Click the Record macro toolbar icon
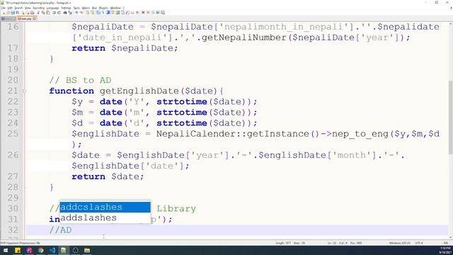Image resolution: width=453 pixels, height=255 pixels. (143, 13)
